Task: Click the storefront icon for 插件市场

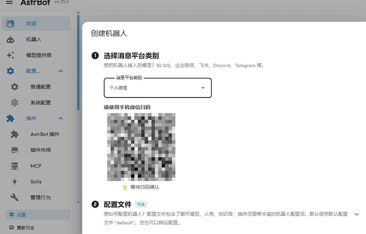Action: (14, 150)
